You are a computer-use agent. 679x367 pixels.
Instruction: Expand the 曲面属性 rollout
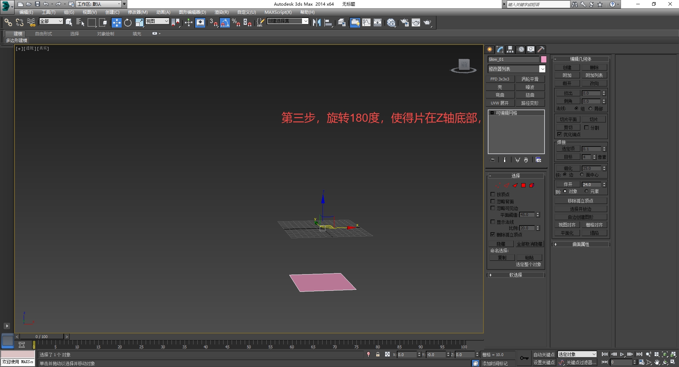click(581, 244)
